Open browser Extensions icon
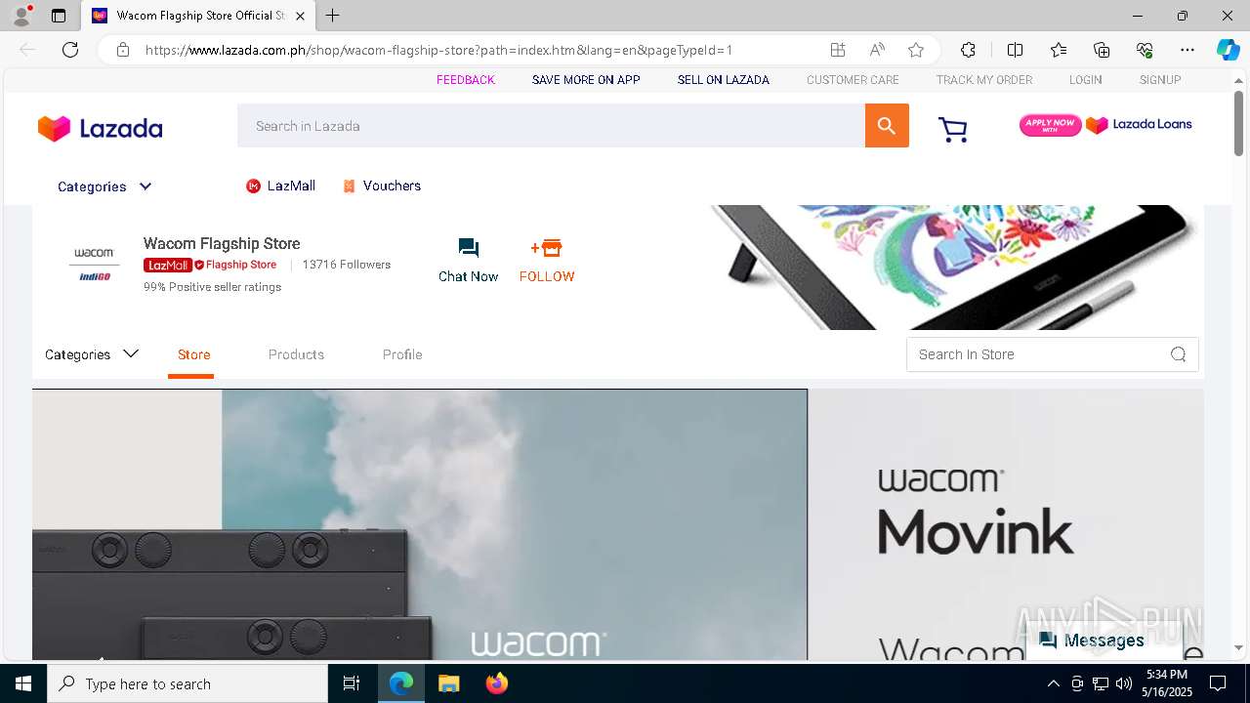1250x703 pixels. (x=968, y=50)
